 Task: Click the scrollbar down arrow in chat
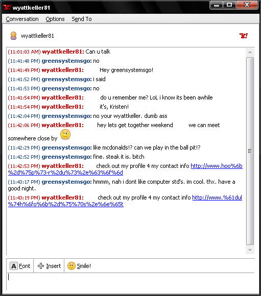[250, 250]
